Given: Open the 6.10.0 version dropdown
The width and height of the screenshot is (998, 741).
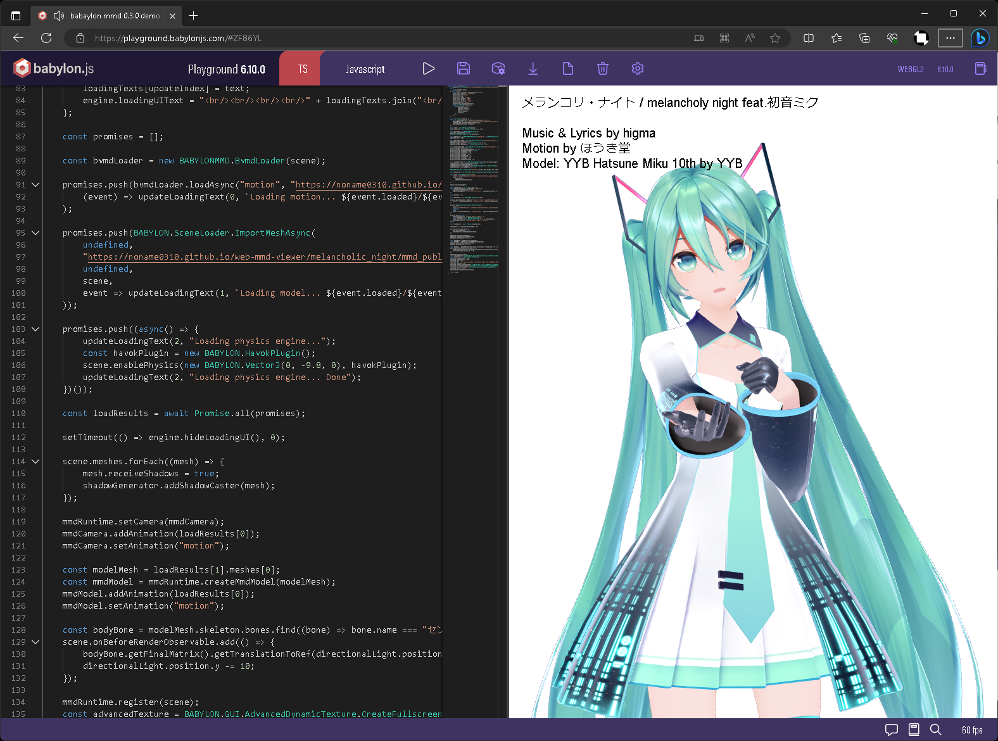Looking at the screenshot, I should (945, 69).
